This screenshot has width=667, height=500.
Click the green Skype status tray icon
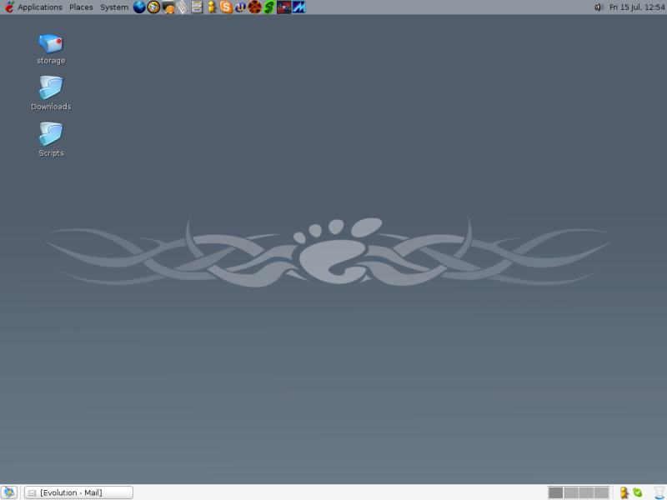pyautogui.click(x=637, y=492)
